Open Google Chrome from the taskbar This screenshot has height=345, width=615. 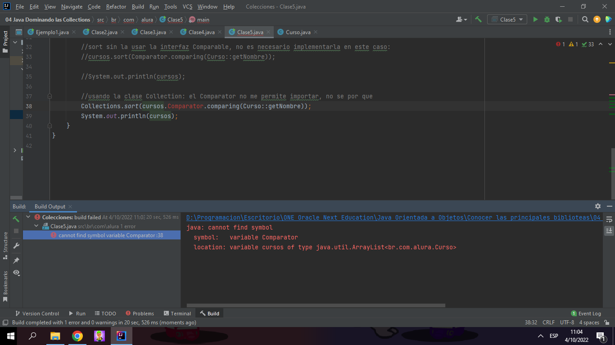click(77, 336)
